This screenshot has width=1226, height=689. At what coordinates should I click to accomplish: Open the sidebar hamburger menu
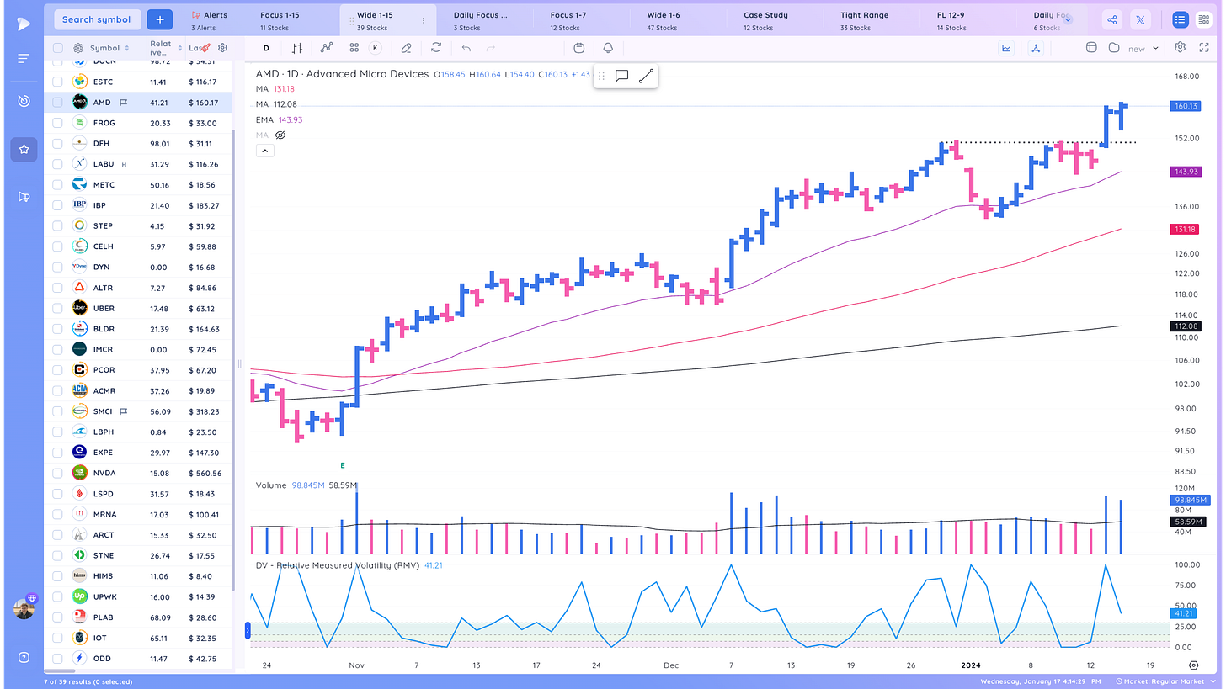point(23,59)
